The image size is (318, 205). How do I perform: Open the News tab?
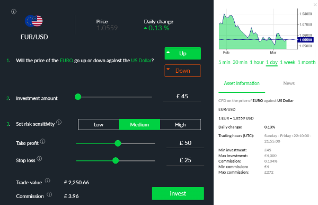pos(289,83)
